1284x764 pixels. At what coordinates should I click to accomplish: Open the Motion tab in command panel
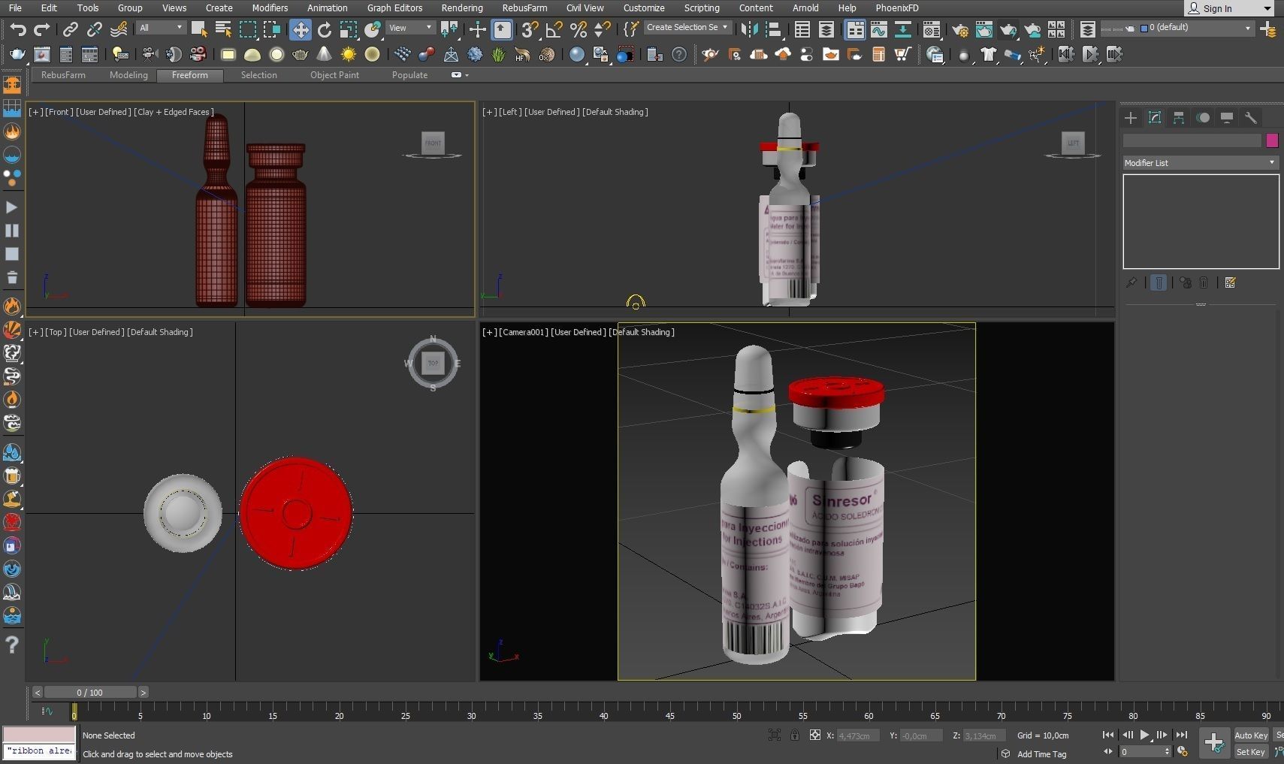point(1203,118)
